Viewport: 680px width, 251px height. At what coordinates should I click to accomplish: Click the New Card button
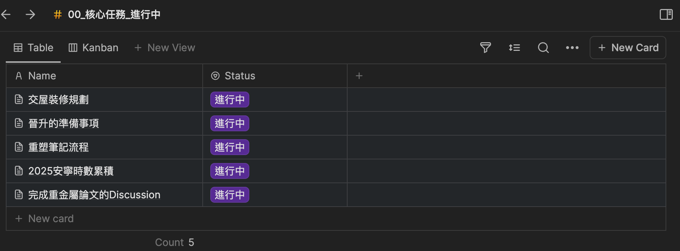tap(628, 48)
